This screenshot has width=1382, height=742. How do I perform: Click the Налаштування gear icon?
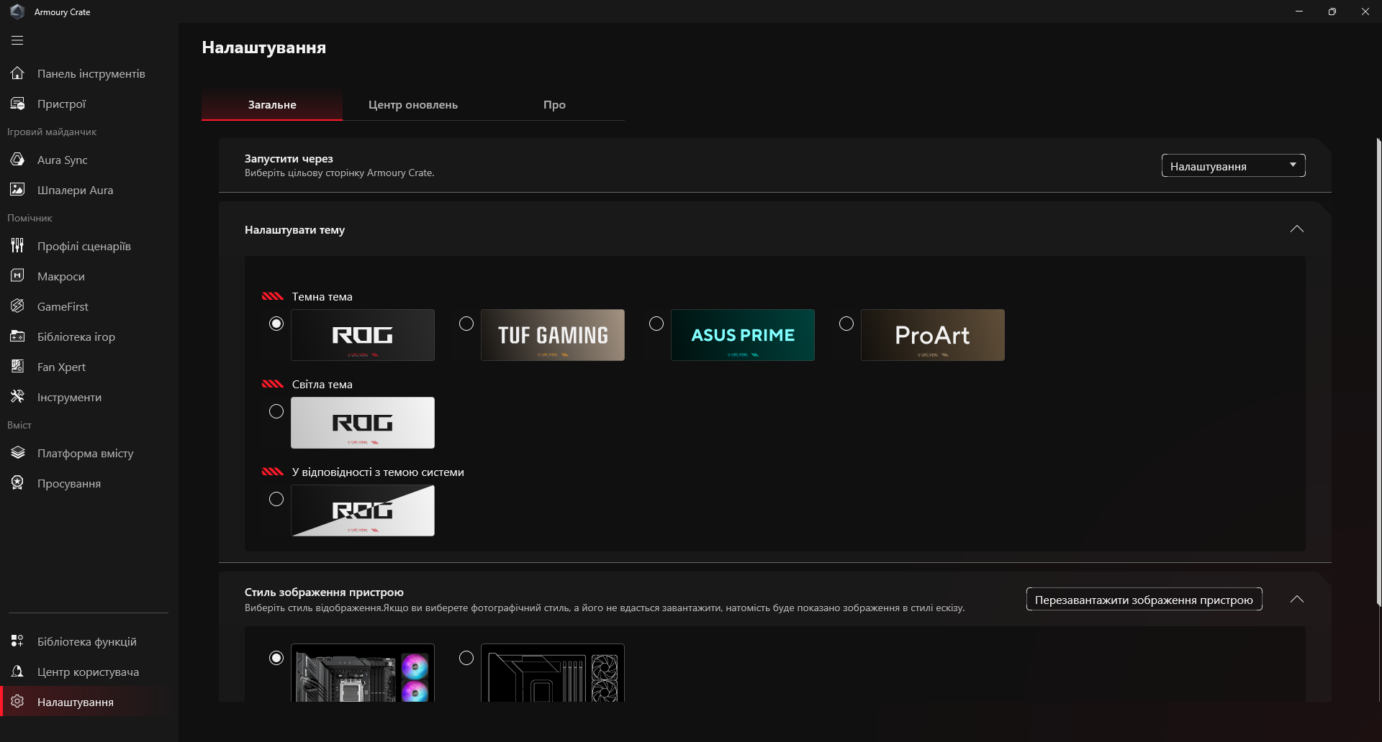pos(17,702)
